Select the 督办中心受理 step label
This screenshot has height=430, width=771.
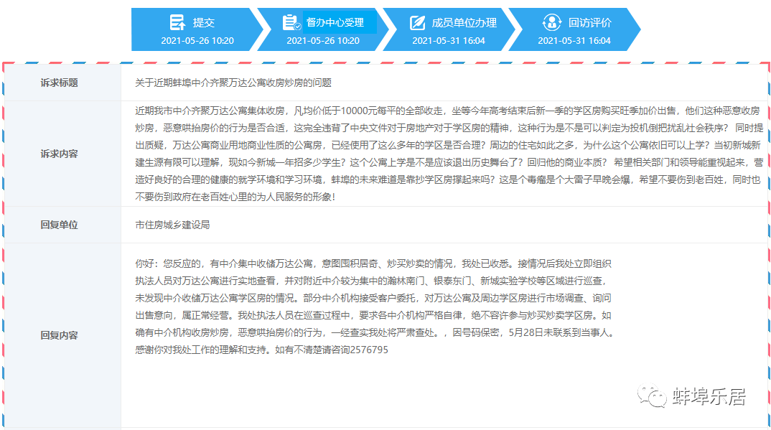335,22
